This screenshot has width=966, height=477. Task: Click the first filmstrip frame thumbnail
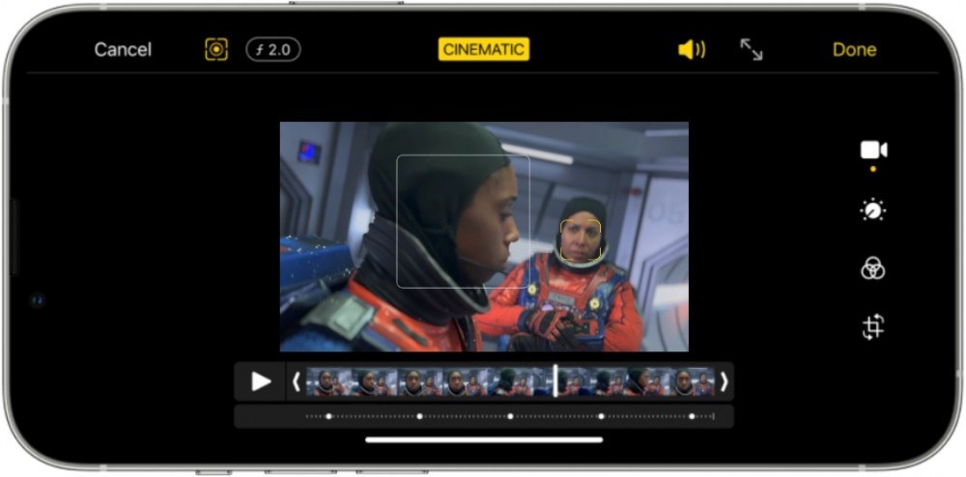(x=329, y=382)
